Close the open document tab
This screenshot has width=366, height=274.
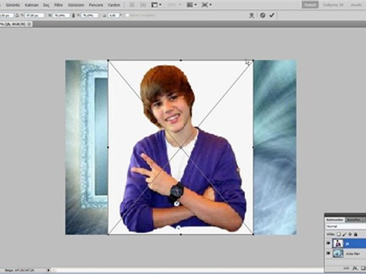tap(29, 24)
